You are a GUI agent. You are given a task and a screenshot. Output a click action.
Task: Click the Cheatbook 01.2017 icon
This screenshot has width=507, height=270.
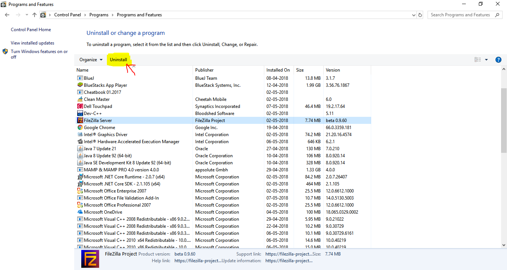80,92
